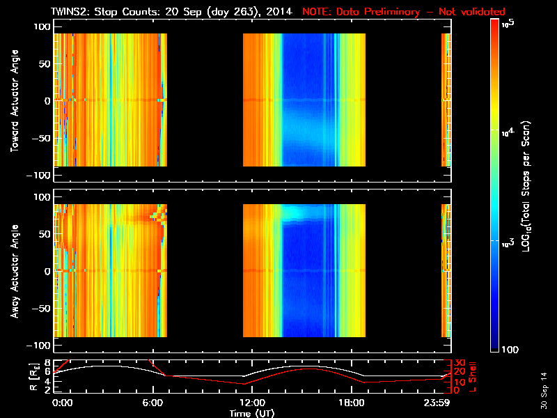Select the 'Toward Actuator Angle' axis label
Viewport: 557px width, 418px height.
tap(15, 101)
